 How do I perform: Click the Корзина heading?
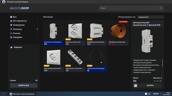[18, 47]
